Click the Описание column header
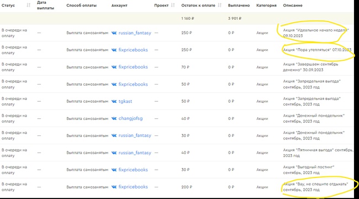The height and width of the screenshot is (199, 359). coord(293,6)
